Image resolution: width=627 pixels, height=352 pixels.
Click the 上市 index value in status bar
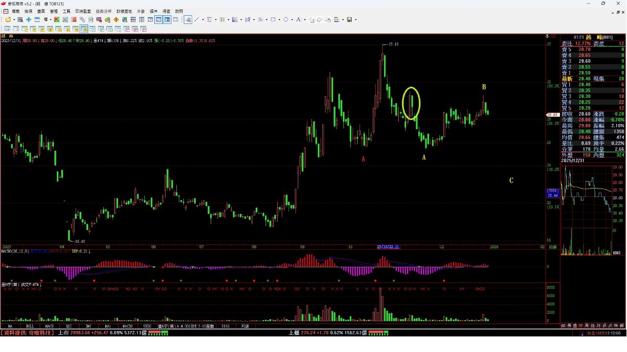81,333
